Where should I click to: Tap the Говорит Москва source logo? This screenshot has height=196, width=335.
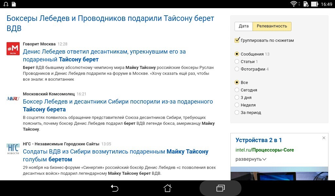point(13,49)
